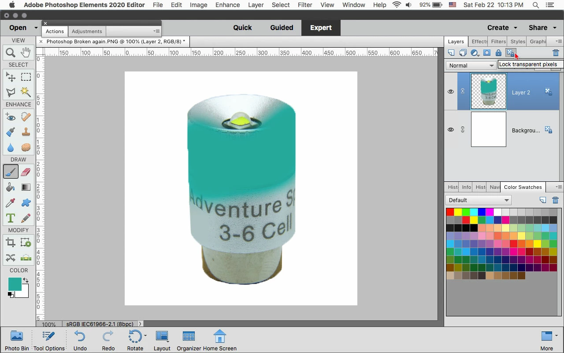Switch to the Adjustments tab
564x353 pixels.
pos(87,31)
